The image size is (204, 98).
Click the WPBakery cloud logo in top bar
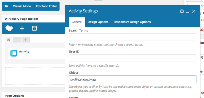[x=6, y=6]
